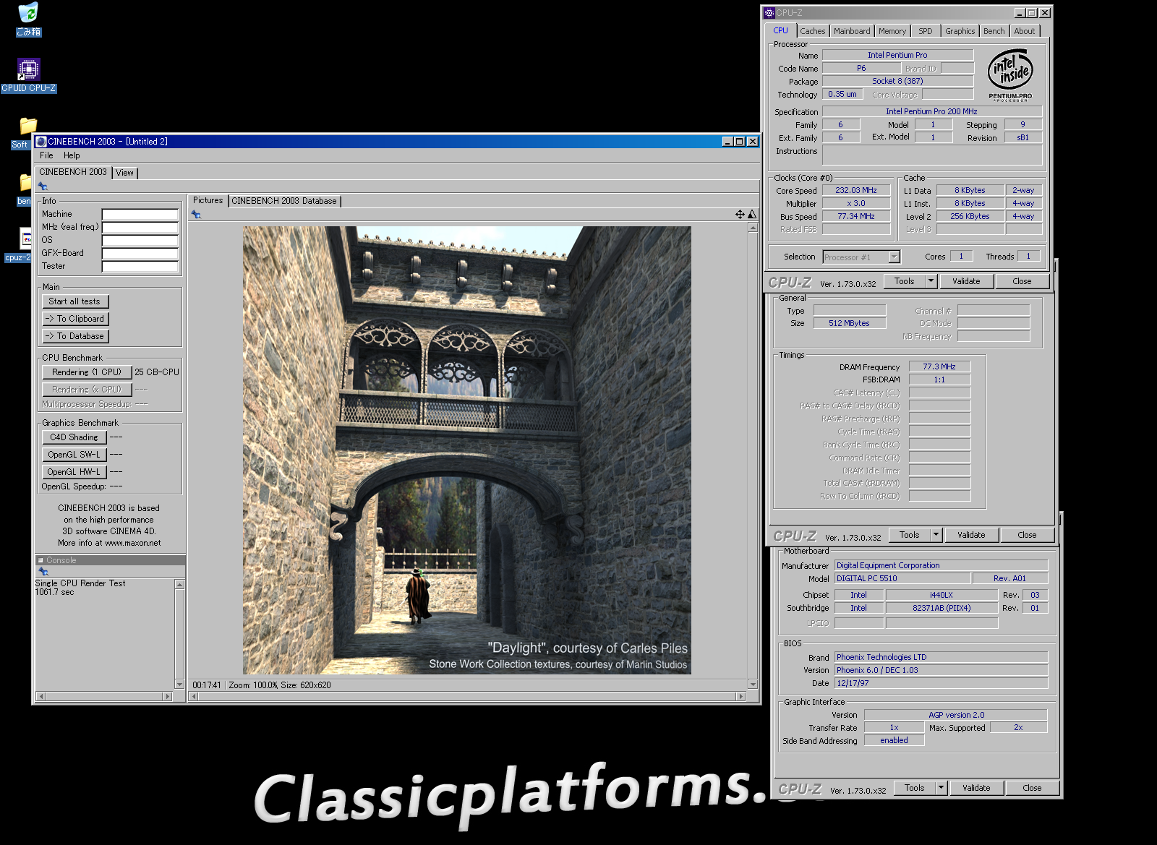Click into the OS input field
The image size is (1157, 845).
(x=140, y=241)
